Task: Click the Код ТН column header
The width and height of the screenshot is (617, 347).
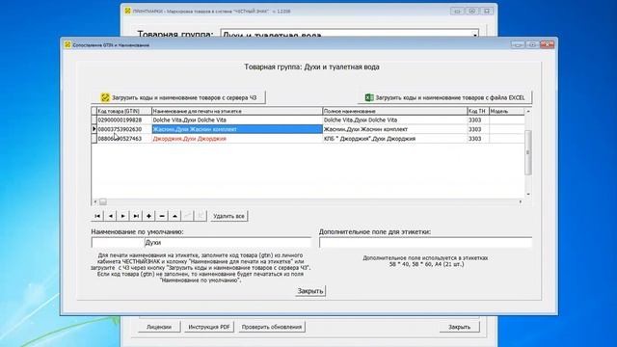Action: click(478, 112)
